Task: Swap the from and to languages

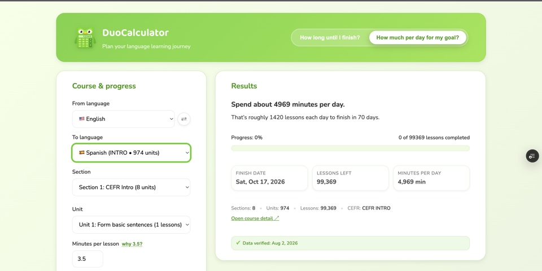Action: click(x=184, y=119)
